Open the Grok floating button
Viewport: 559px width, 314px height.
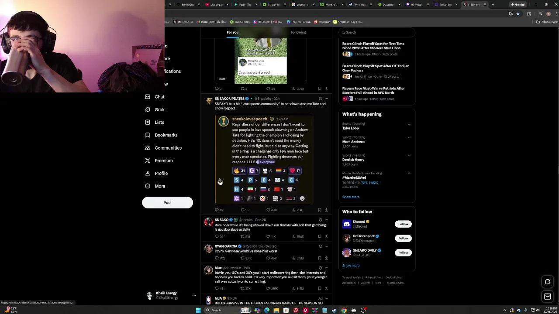pyautogui.click(x=548, y=282)
